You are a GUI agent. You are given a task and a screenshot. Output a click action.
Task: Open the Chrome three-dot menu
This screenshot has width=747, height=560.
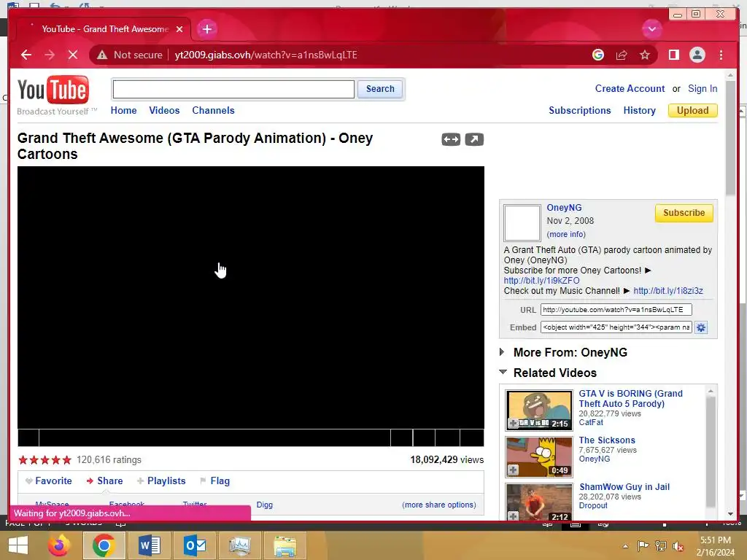point(721,55)
